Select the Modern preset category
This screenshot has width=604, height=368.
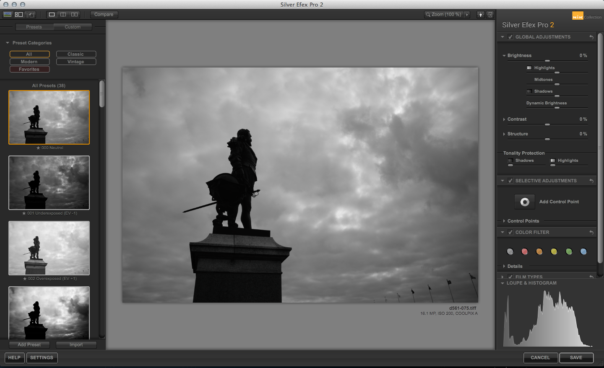[x=29, y=62]
